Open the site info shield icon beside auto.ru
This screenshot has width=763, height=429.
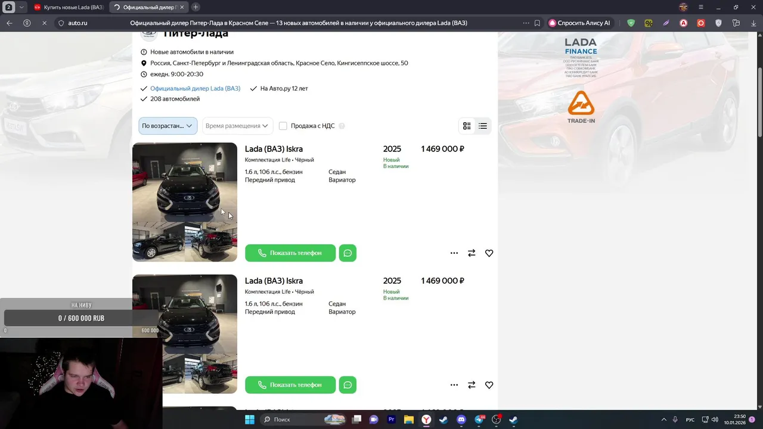click(x=60, y=23)
